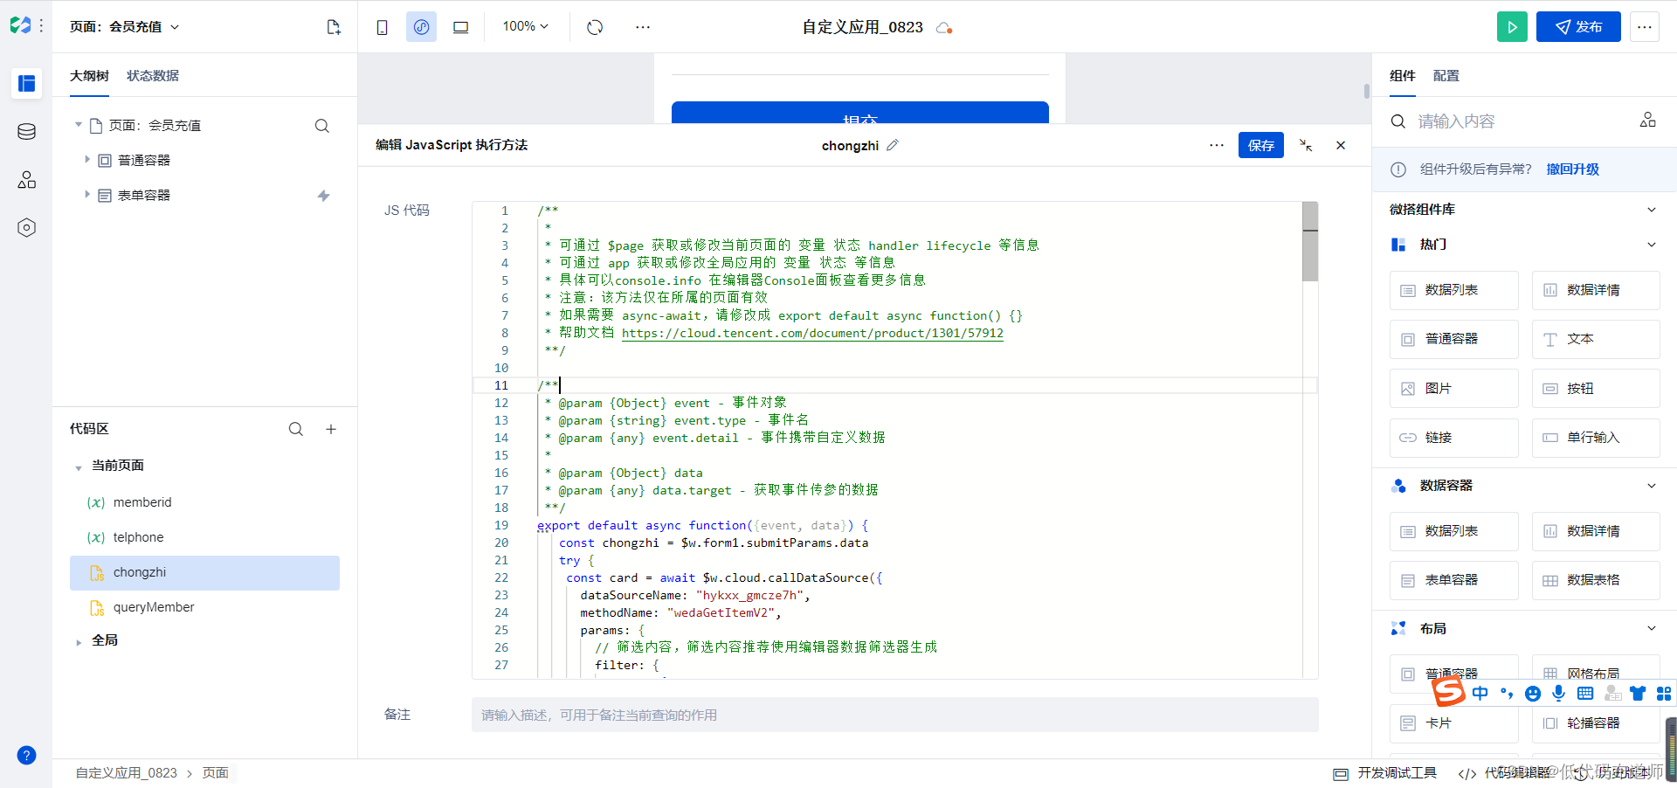Click the code editor scrollbar thumb
The height and width of the screenshot is (788, 1677).
(x=1310, y=242)
